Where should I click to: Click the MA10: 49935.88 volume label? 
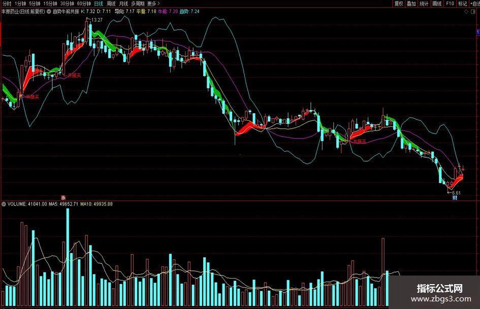pyautogui.click(x=97, y=204)
